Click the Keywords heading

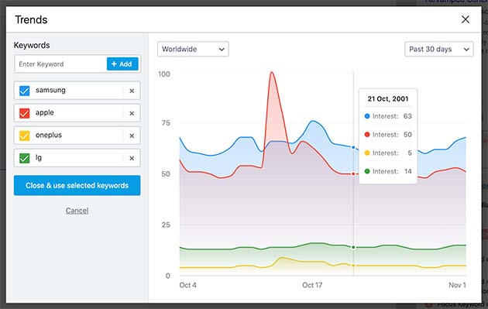[x=32, y=45]
